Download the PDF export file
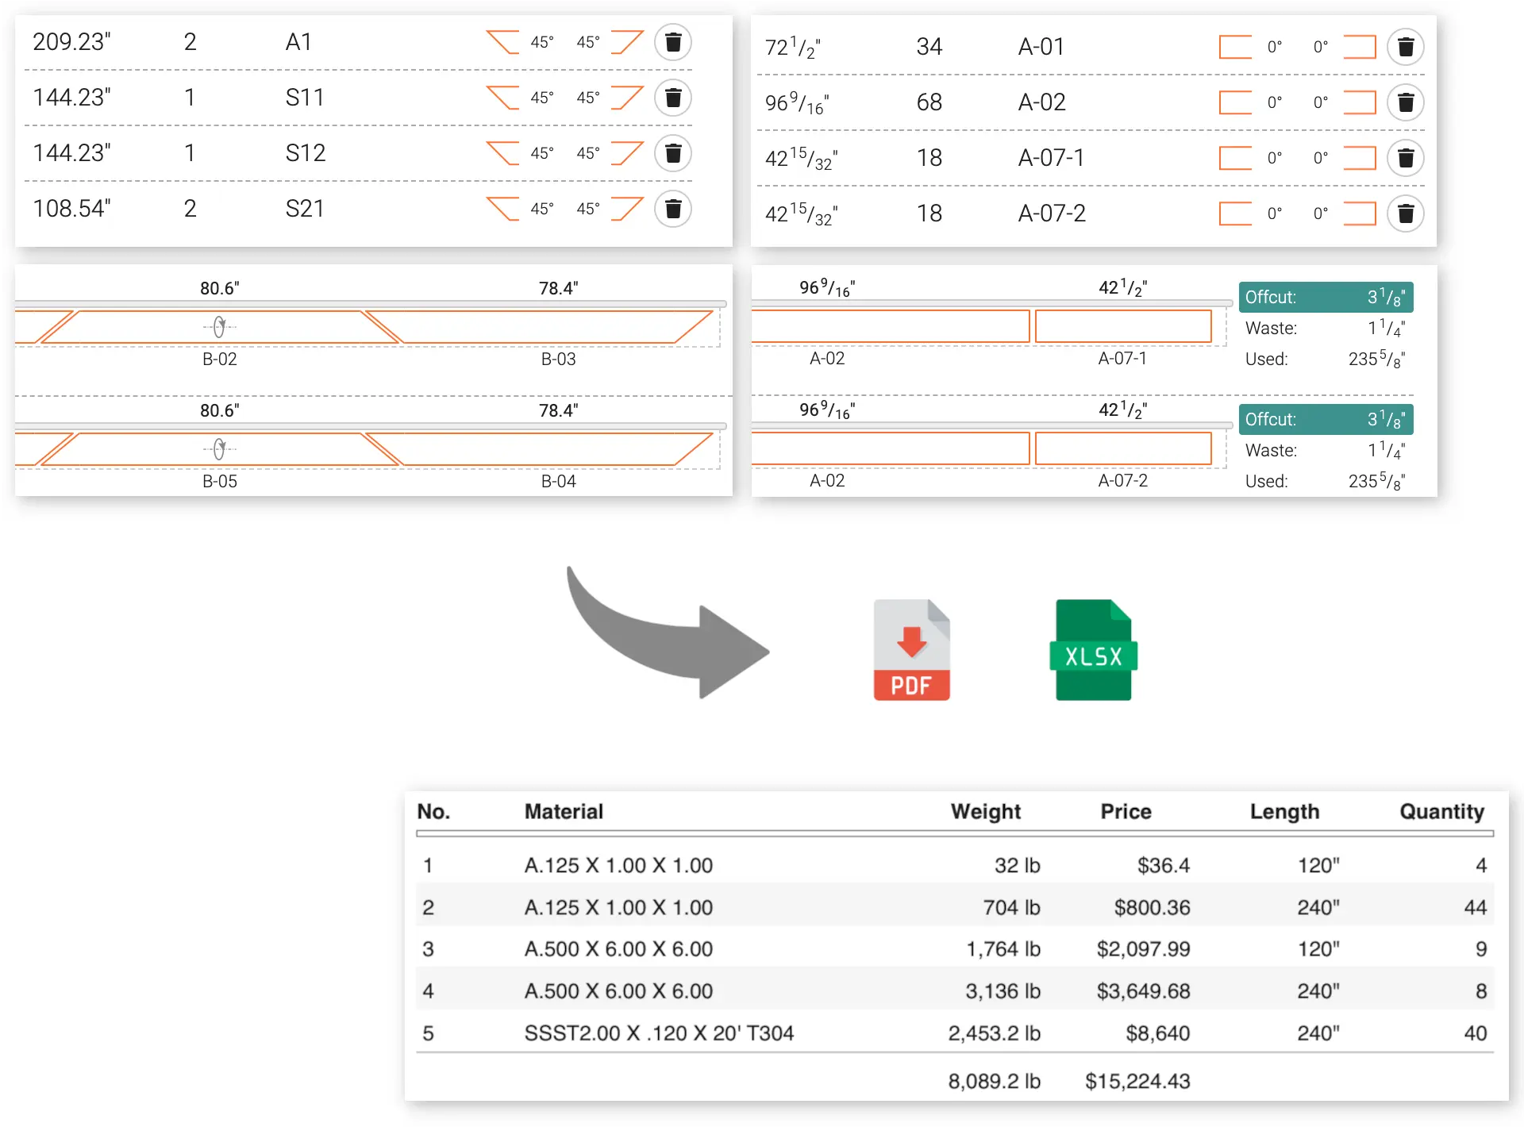Viewport: 1524px width, 1127px height. pyautogui.click(x=911, y=650)
